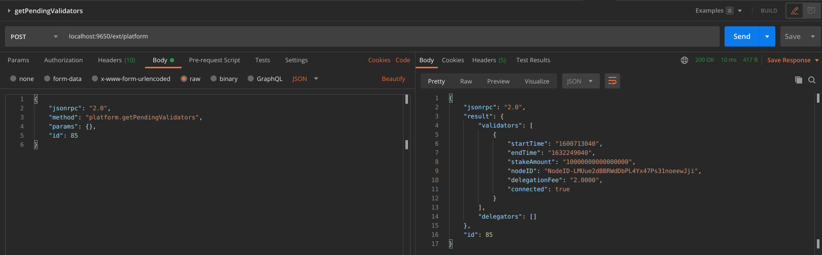Click the "id": 85 line in request body

pos(63,136)
